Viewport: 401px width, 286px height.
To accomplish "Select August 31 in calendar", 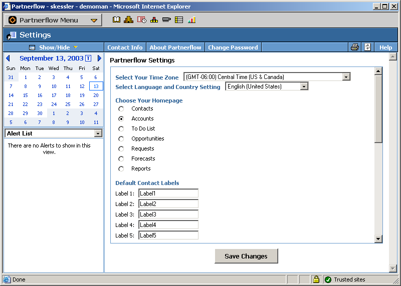I will [11, 77].
